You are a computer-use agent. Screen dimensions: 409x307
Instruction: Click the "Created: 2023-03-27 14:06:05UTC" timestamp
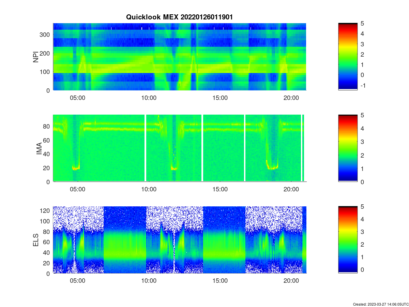coord(381,304)
